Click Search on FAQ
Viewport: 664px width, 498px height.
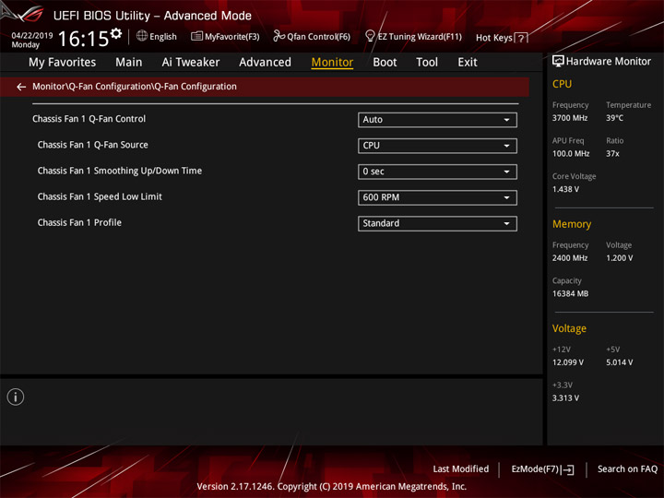point(628,469)
